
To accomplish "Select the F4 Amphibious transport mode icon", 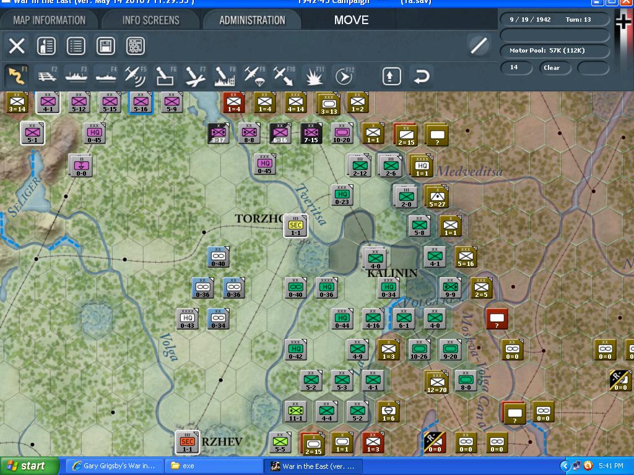I will tap(105, 75).
